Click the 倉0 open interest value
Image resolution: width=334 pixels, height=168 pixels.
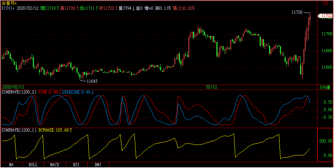click(x=139, y=8)
